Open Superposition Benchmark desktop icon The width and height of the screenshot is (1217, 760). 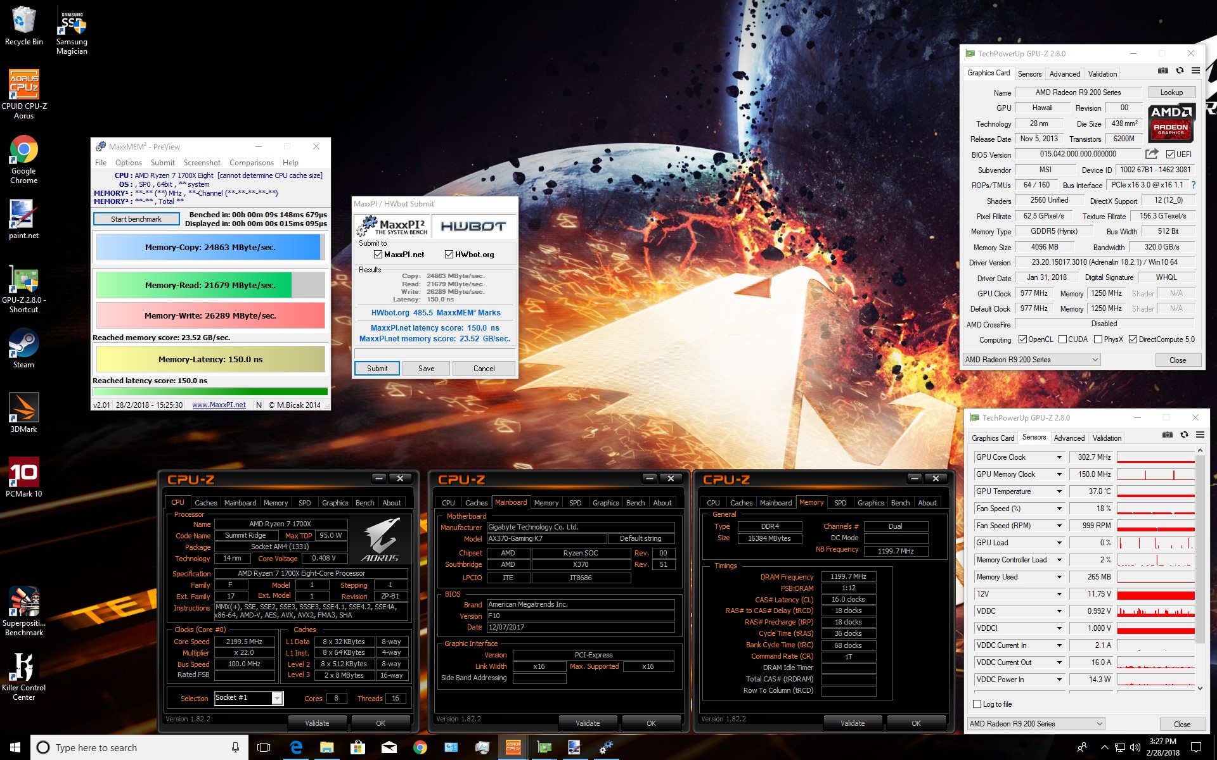tap(23, 611)
